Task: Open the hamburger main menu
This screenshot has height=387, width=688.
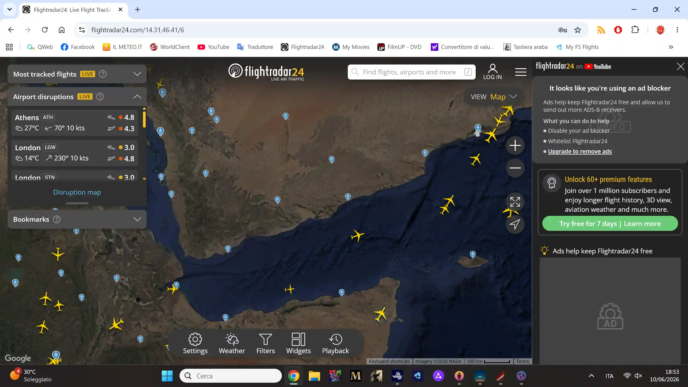Action: point(521,72)
